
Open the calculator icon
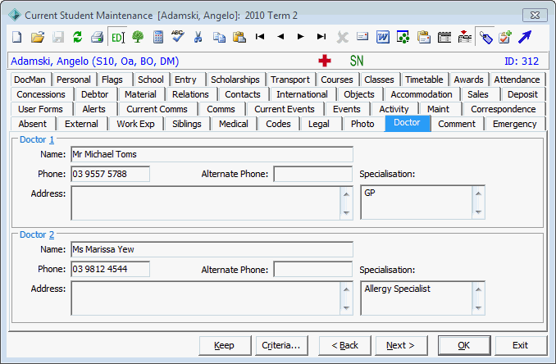[x=158, y=37]
